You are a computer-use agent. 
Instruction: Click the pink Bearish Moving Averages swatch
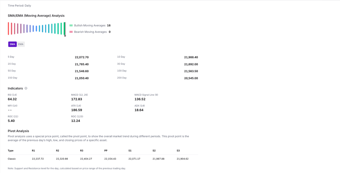pyautogui.click(x=71, y=32)
